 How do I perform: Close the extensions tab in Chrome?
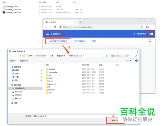(x=75, y=22)
